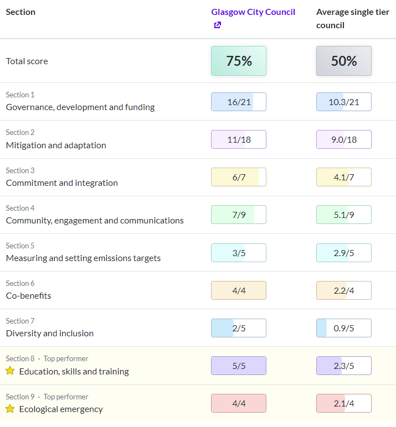This screenshot has height=427, width=396.
Task: Click the 6/7 commitment and integration bar
Action: coord(239,177)
